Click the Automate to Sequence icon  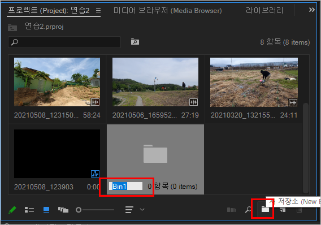[x=231, y=210]
